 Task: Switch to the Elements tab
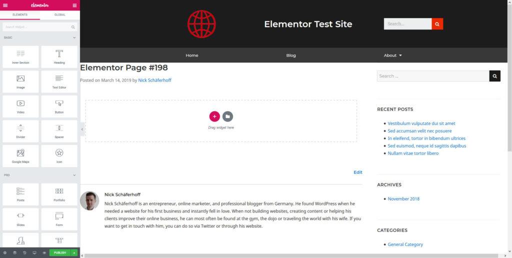(20, 14)
